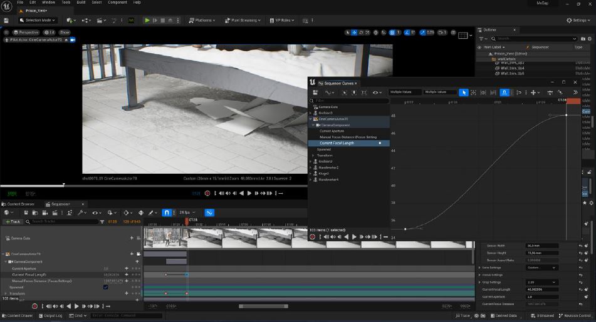Viewport: 596px width, 322px height.
Task: Open the Platforms dropdown
Action: coord(202,21)
